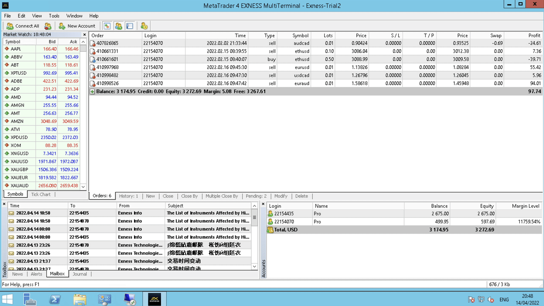Click order icon for 410661331
Screen dimensions: 544x306
92,51
